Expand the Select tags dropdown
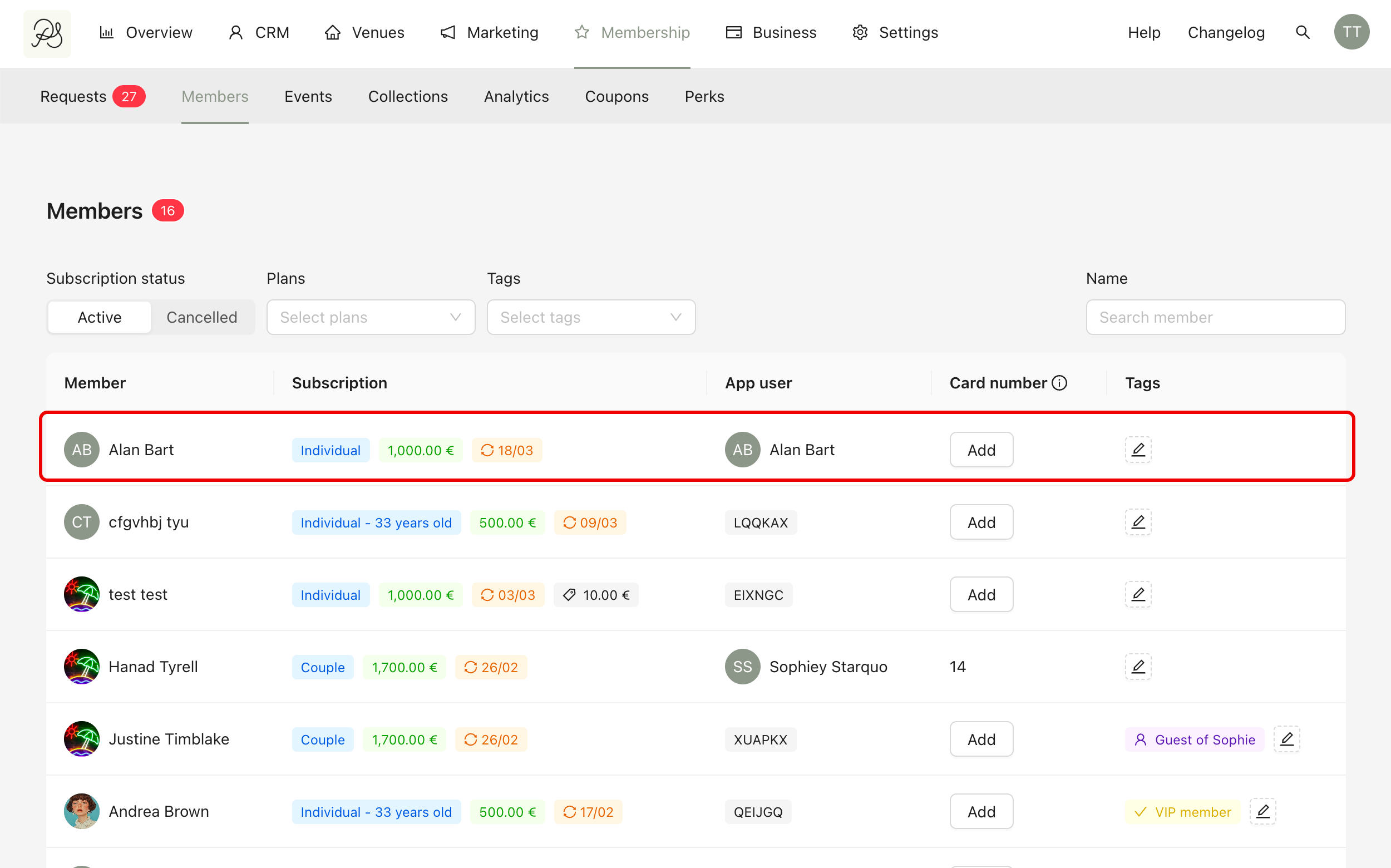Screen dimensions: 1391x868 coord(591,318)
